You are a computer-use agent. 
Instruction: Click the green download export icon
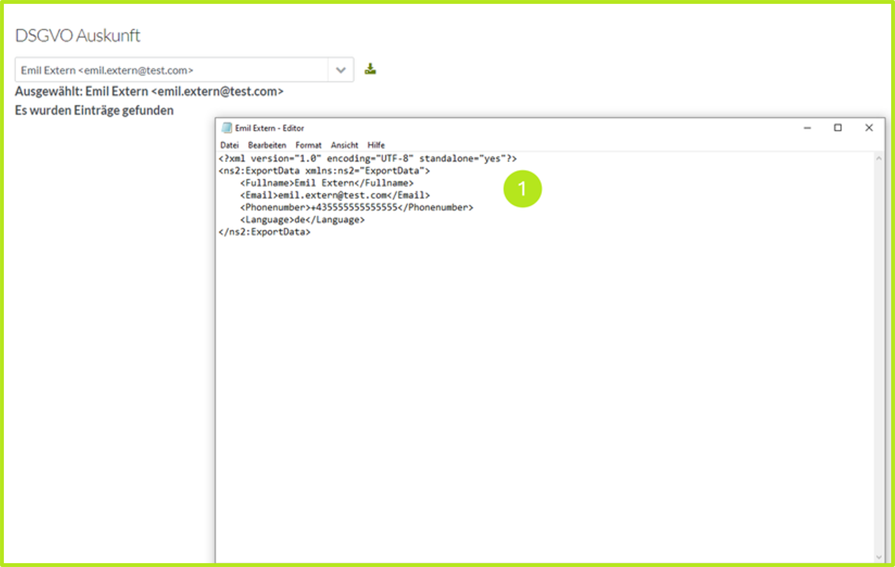point(370,69)
